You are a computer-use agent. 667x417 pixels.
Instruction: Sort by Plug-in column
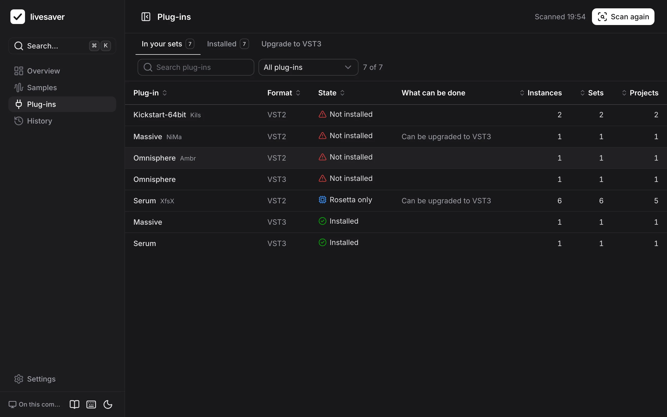click(150, 93)
